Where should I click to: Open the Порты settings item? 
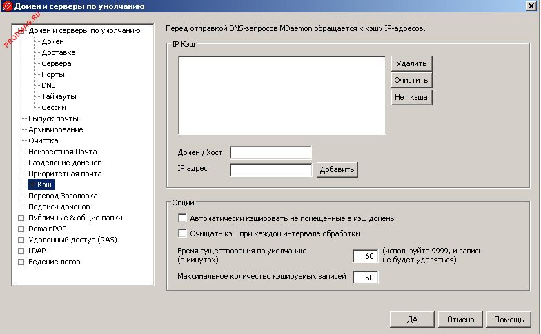tap(53, 74)
